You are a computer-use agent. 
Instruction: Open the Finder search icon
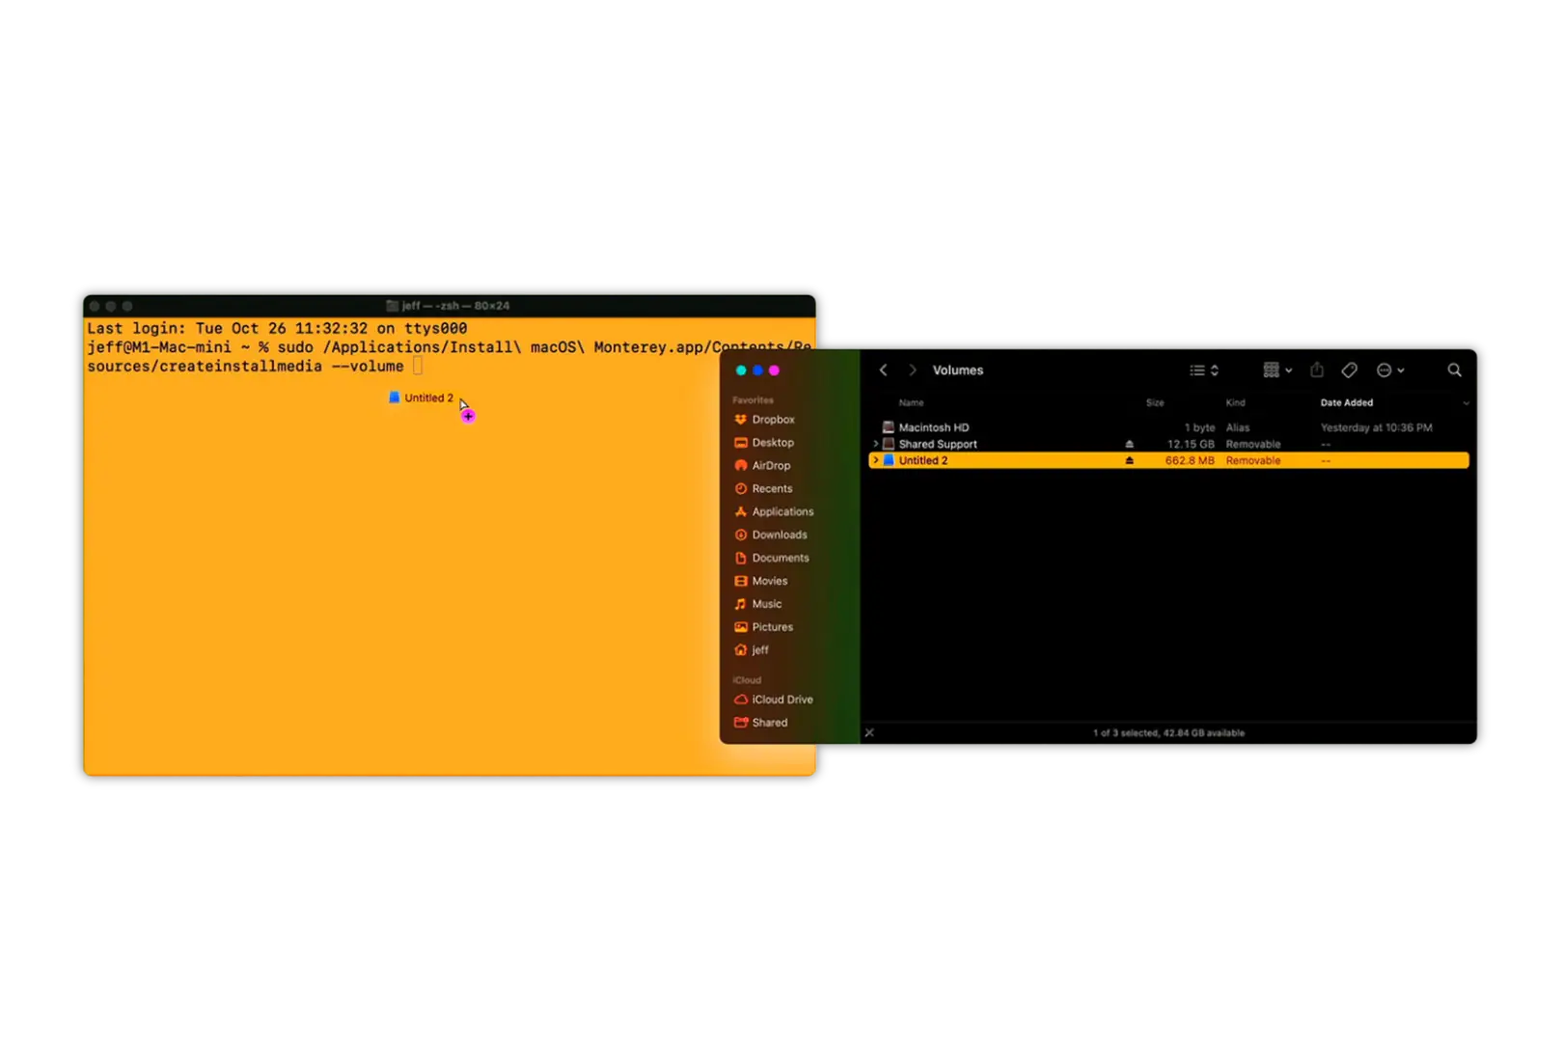click(1454, 370)
